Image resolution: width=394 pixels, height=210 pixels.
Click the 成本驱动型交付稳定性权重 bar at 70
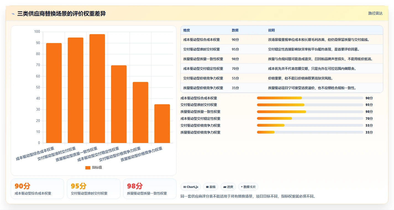click(119, 104)
